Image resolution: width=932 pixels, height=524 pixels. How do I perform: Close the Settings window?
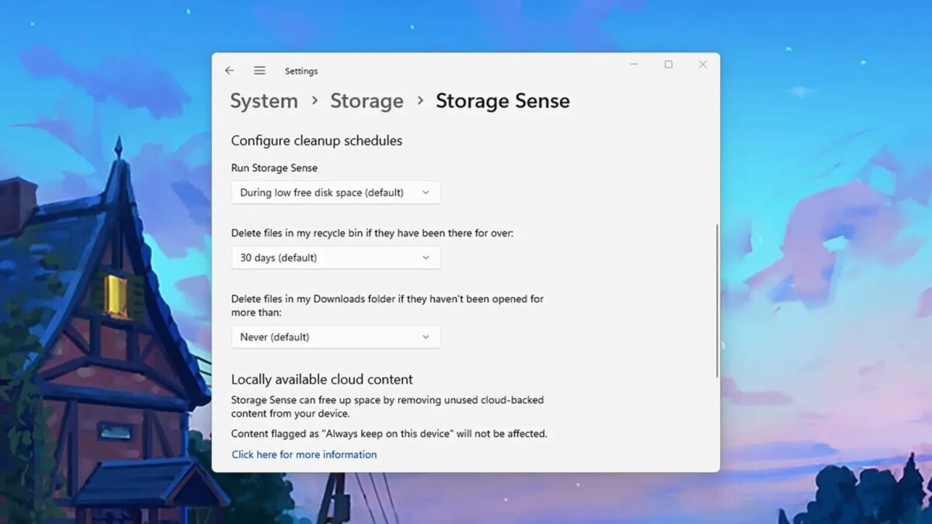pos(703,64)
